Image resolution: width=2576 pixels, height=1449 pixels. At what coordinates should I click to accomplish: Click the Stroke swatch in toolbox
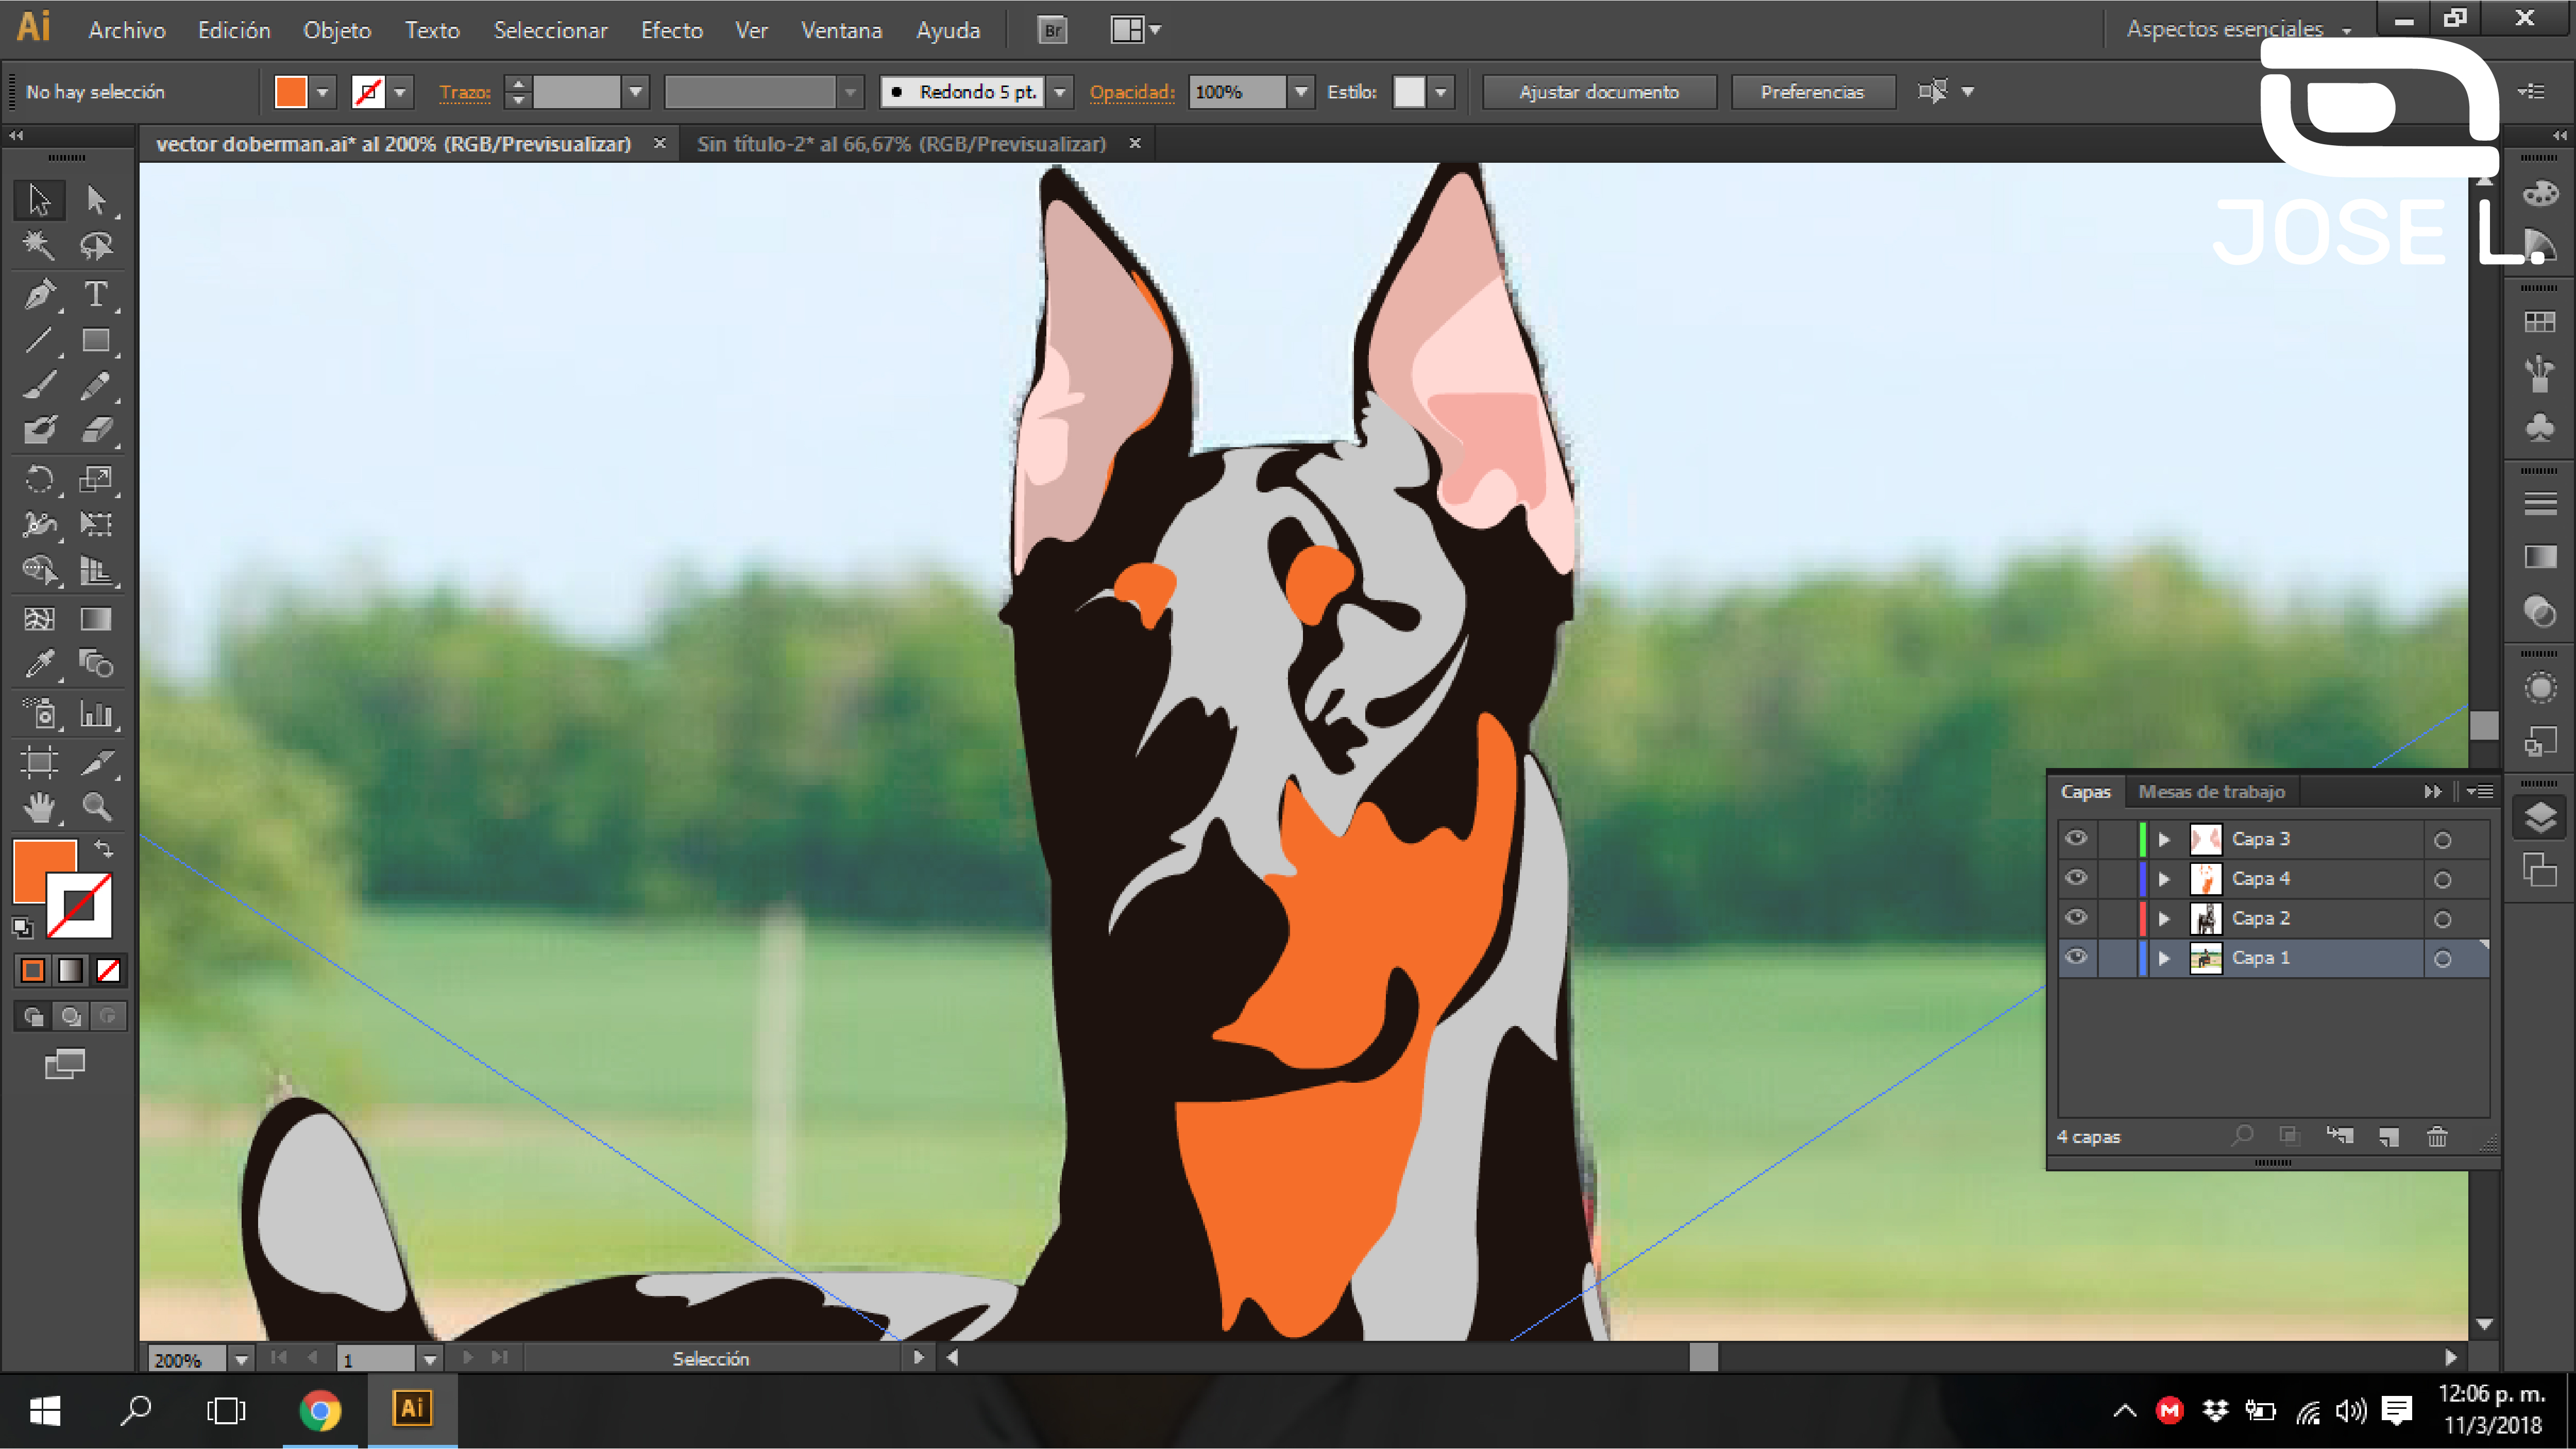tap(80, 906)
